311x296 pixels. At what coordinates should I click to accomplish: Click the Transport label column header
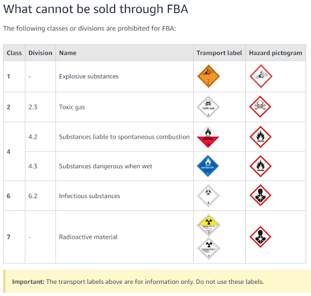219,53
